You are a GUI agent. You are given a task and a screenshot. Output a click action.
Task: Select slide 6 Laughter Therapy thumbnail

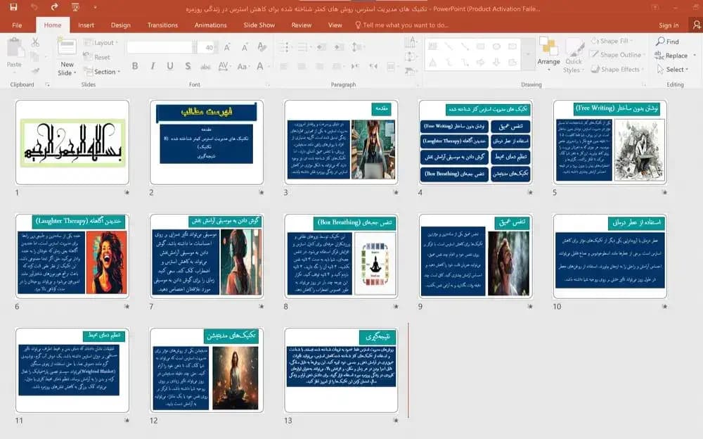coord(72,256)
